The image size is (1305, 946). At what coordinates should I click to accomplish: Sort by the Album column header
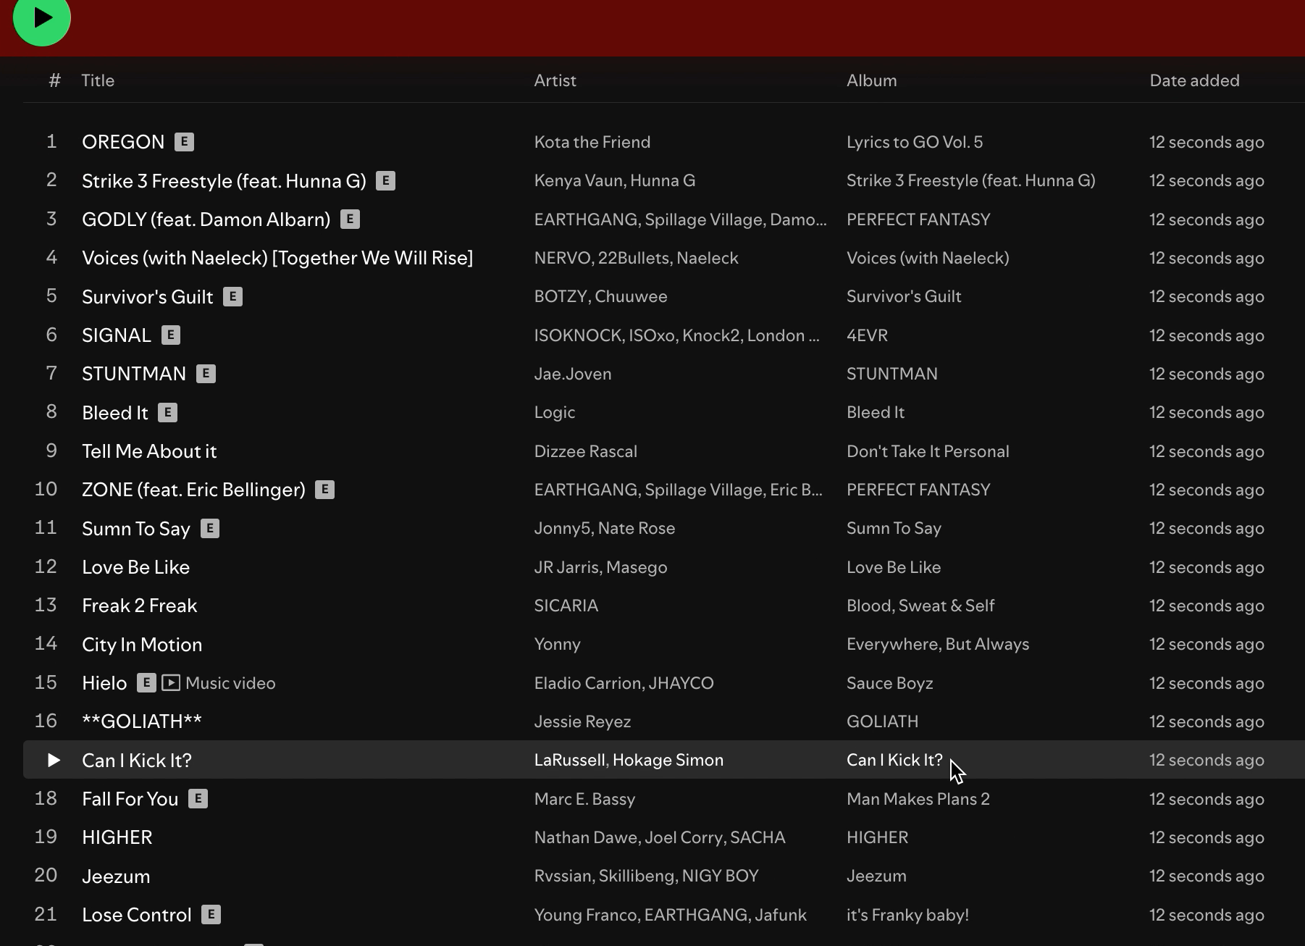871,80
